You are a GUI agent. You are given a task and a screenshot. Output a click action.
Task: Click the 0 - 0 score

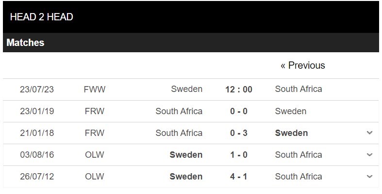239,111
